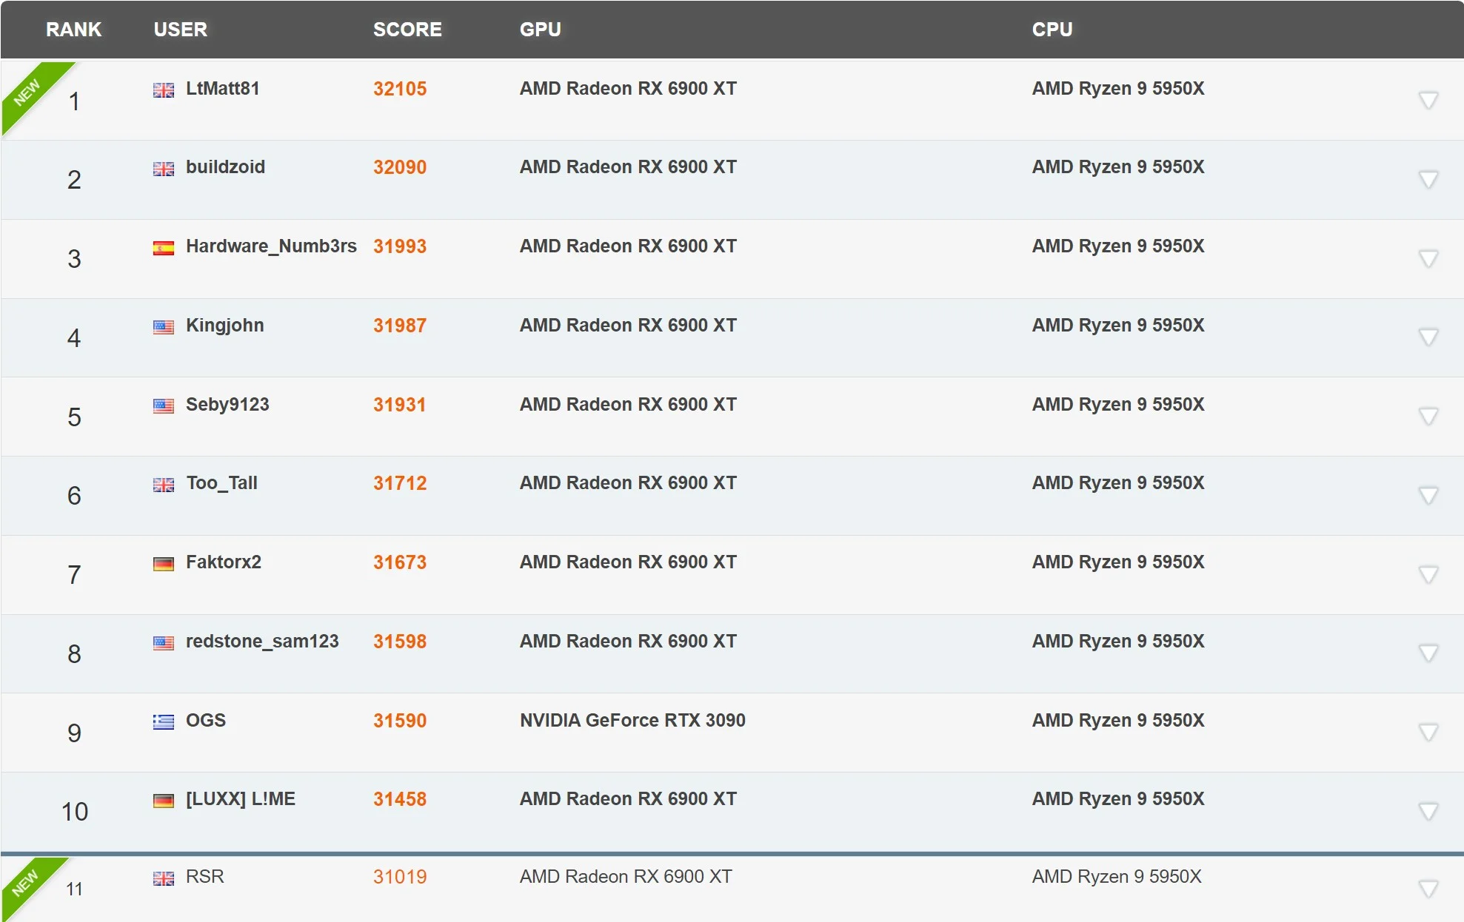Click the UK flag icon next to LtMatt81

pos(163,90)
